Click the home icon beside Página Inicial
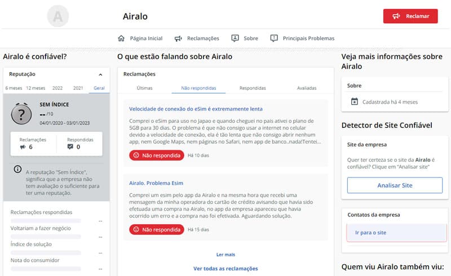 [121, 38]
